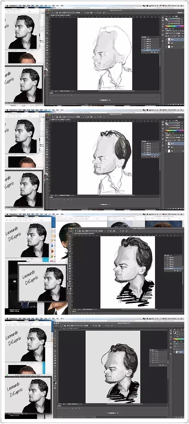This screenshot has height=424, width=189.
Task: Click the finished caricature on the gray canvas
Action: point(113,367)
